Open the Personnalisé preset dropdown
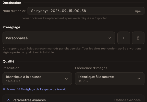Image resolution: width=147 pixels, height=102 pixels. pos(59,38)
